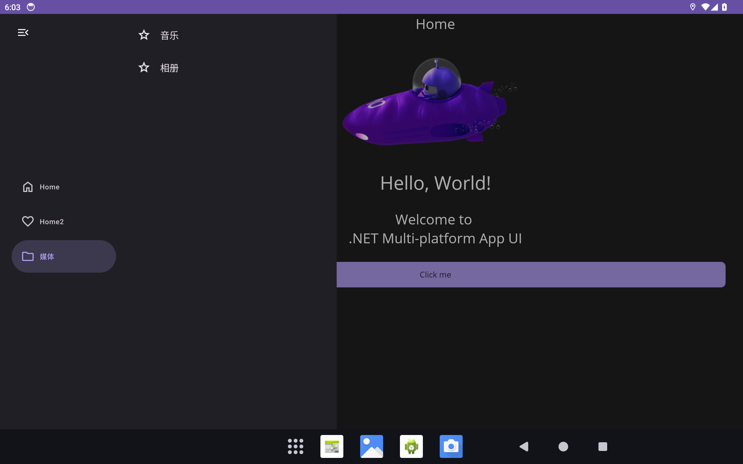Click the Home page title
This screenshot has height=464, width=743.
click(x=435, y=24)
